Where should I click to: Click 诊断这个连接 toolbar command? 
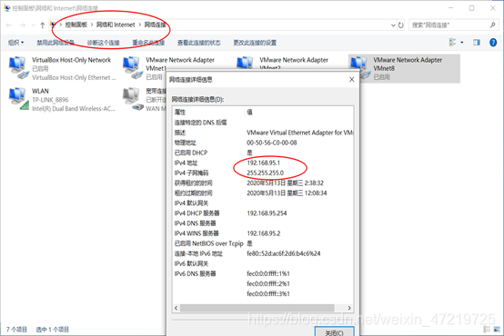(103, 43)
